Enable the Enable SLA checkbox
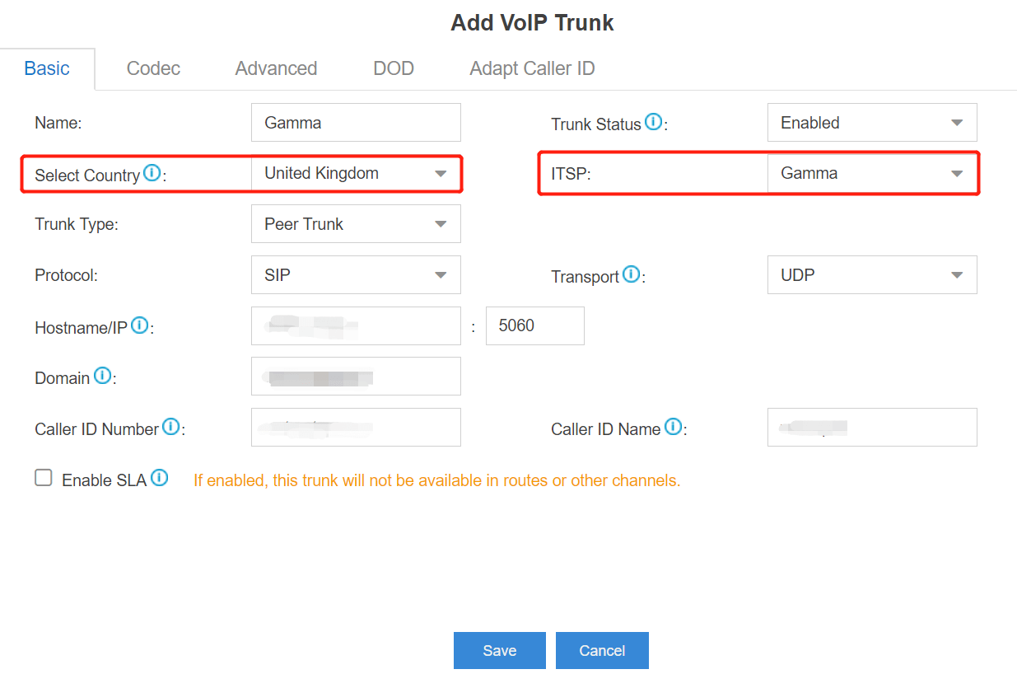 [43, 477]
